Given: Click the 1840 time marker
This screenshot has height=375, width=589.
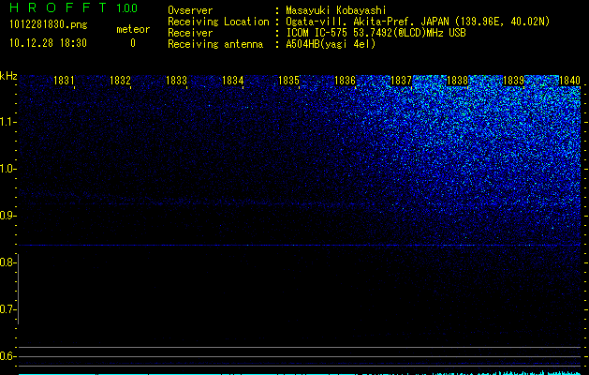Looking at the screenshot, I should (570, 80).
